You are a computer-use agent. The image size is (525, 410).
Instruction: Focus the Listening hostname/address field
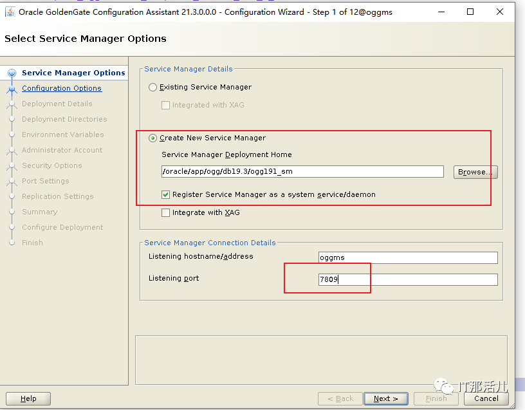coord(408,257)
